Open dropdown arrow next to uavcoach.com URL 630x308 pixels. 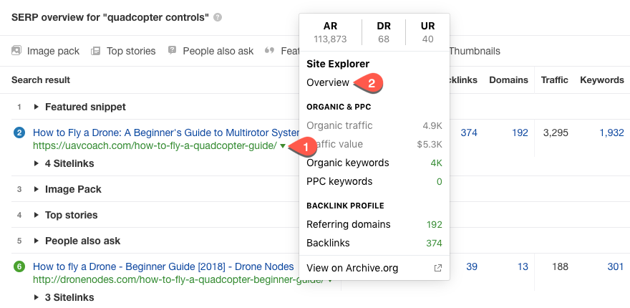(283, 146)
